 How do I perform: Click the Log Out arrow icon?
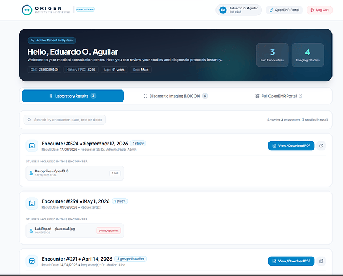pyautogui.click(x=313, y=10)
